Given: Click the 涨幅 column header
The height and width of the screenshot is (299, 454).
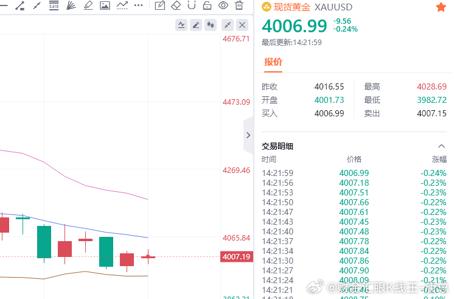Looking at the screenshot, I should [439, 160].
